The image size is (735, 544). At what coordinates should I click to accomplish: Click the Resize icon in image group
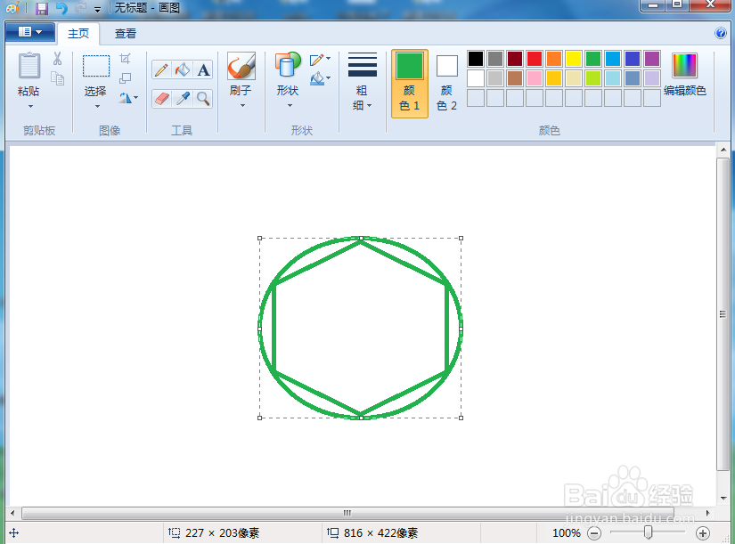pos(125,78)
